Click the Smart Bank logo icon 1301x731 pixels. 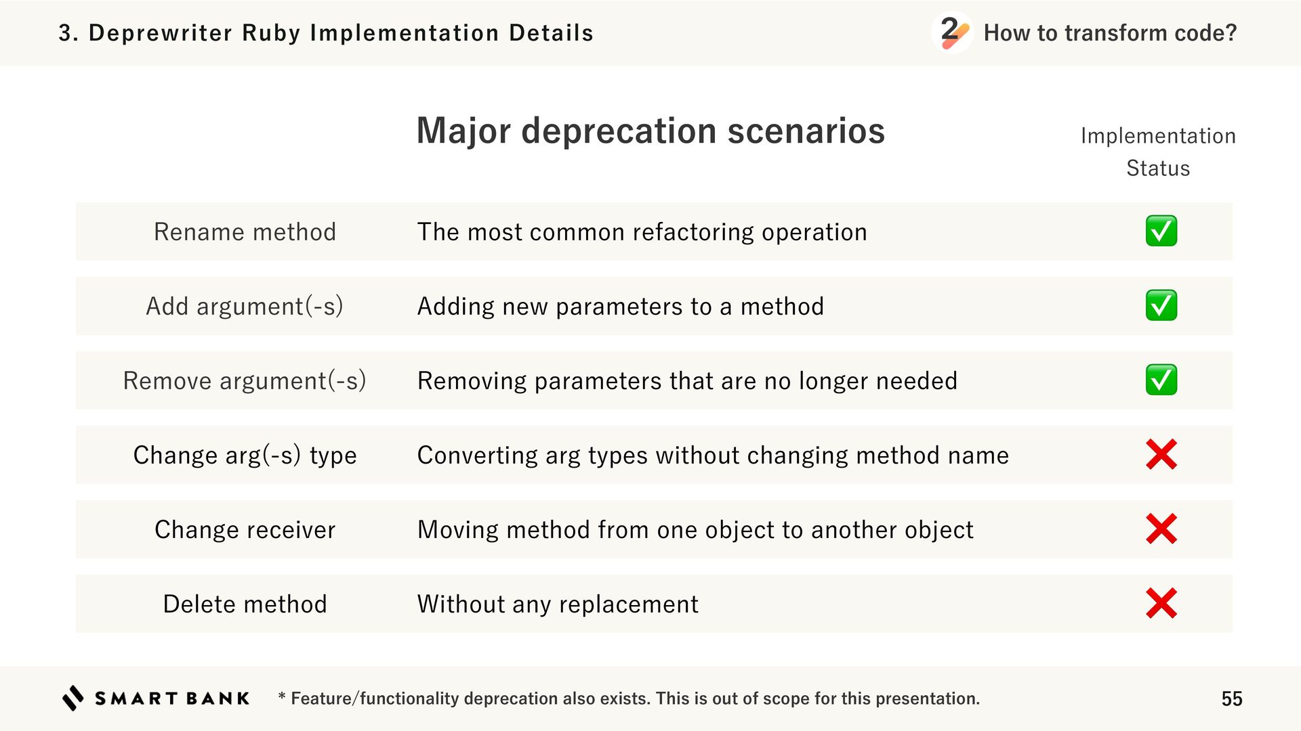73,698
